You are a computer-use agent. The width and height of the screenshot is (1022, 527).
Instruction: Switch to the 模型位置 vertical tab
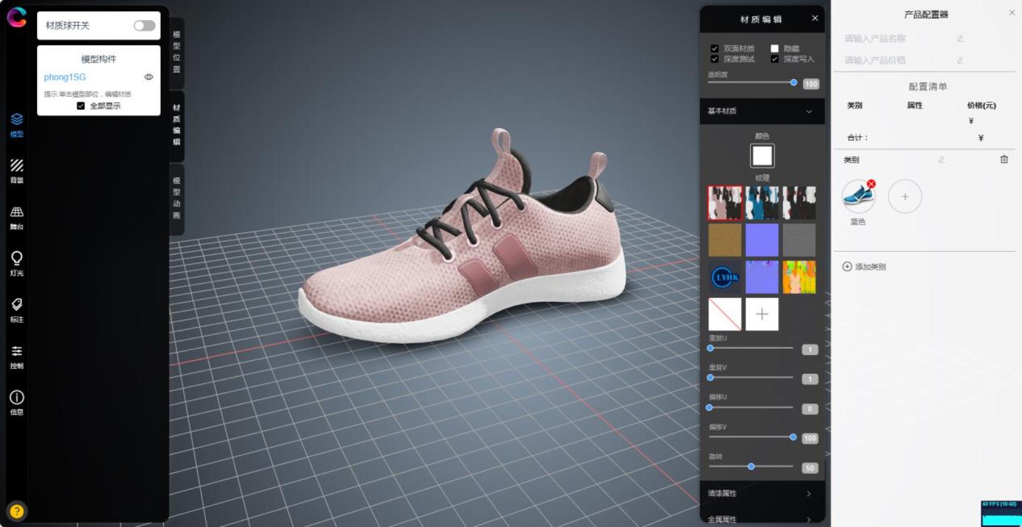pos(177,52)
